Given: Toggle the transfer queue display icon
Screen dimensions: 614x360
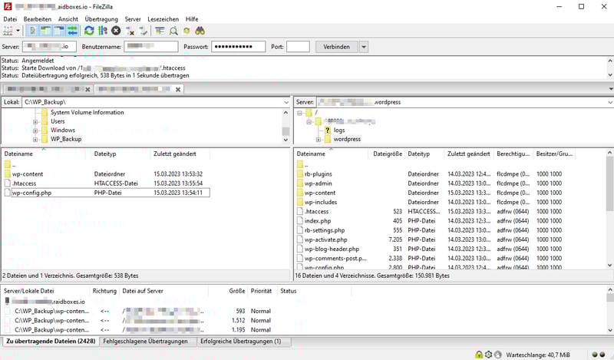Looking at the screenshot, I should click(x=73, y=31).
